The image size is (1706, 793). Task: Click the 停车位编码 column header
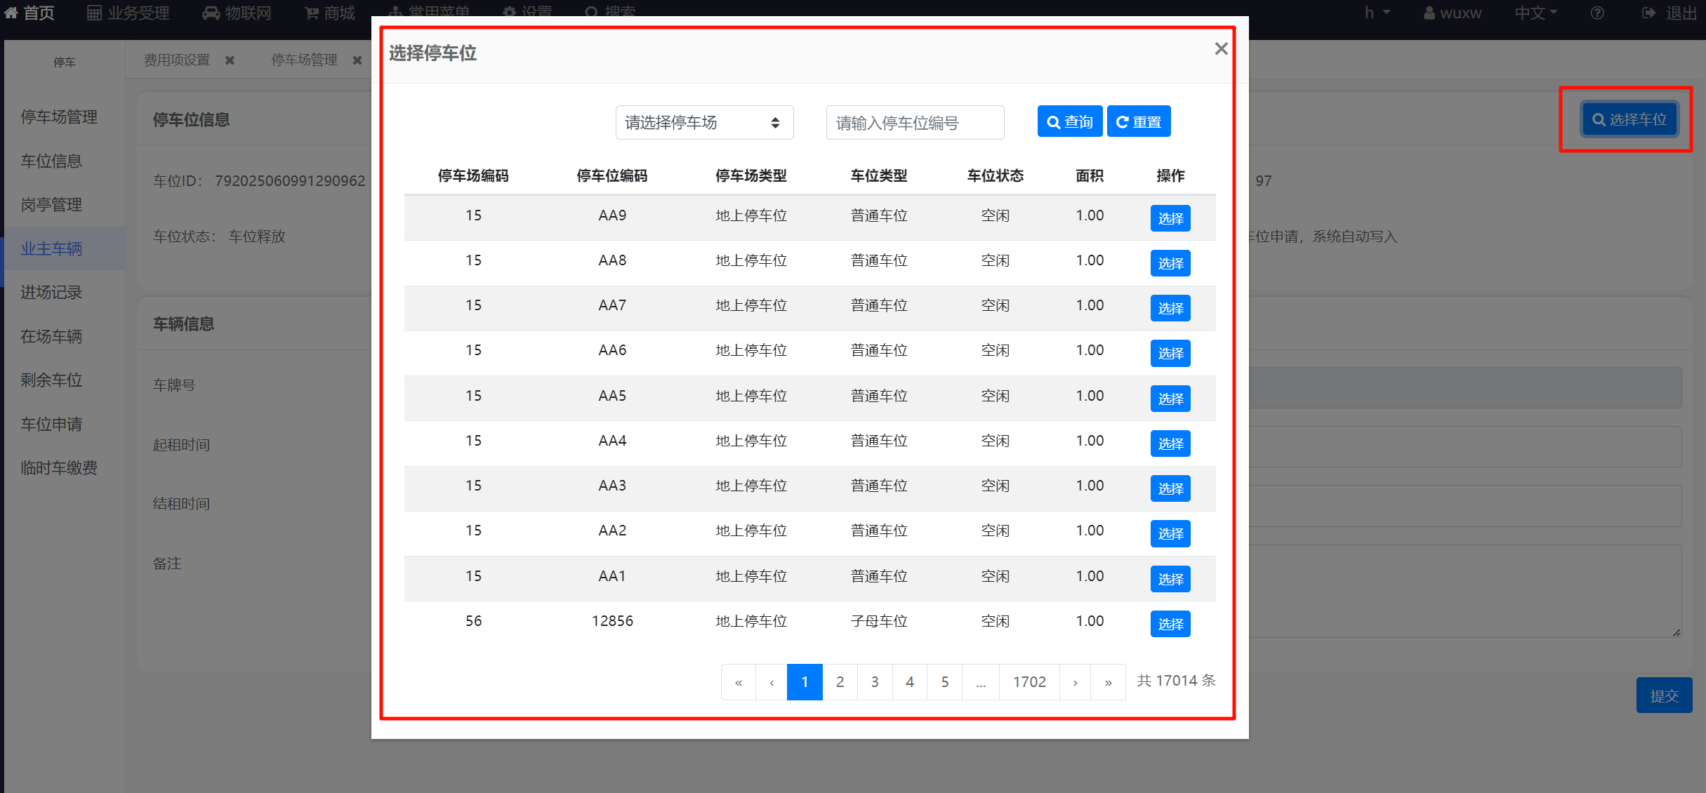coord(612,175)
